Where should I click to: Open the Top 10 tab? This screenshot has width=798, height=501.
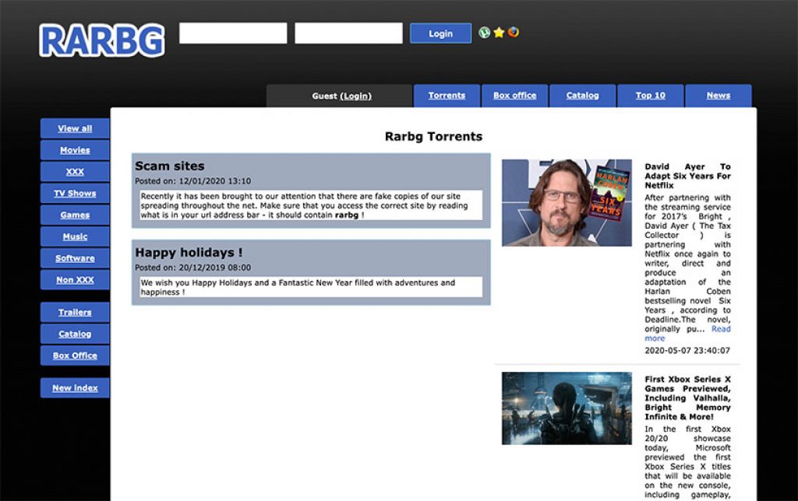point(651,96)
